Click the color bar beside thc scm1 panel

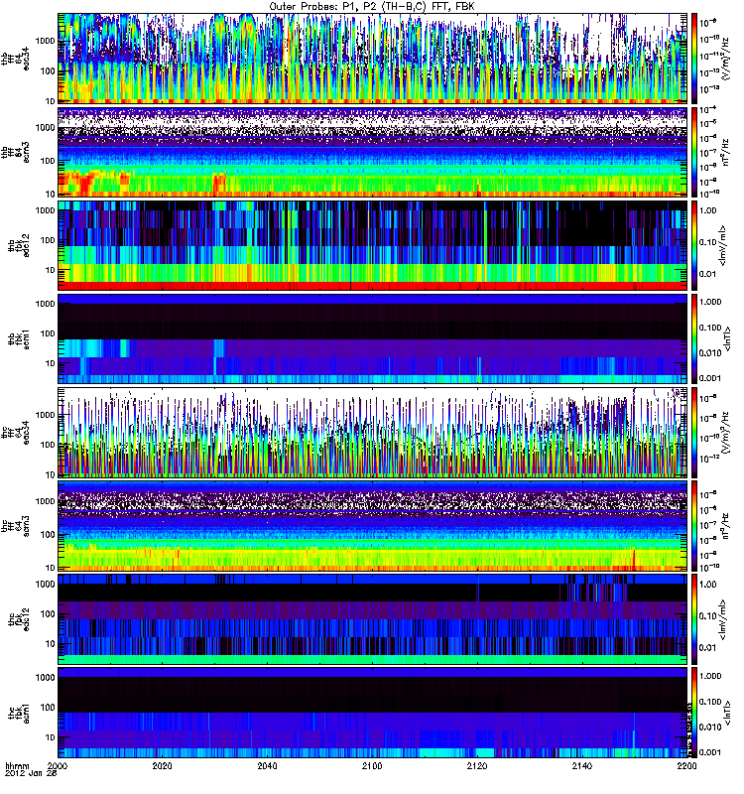point(695,712)
